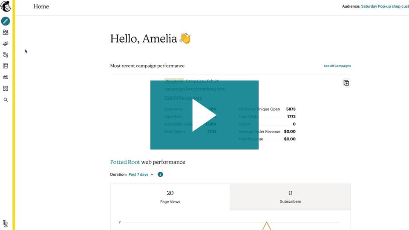Open the Campaigns megaphone icon

pos(6,43)
